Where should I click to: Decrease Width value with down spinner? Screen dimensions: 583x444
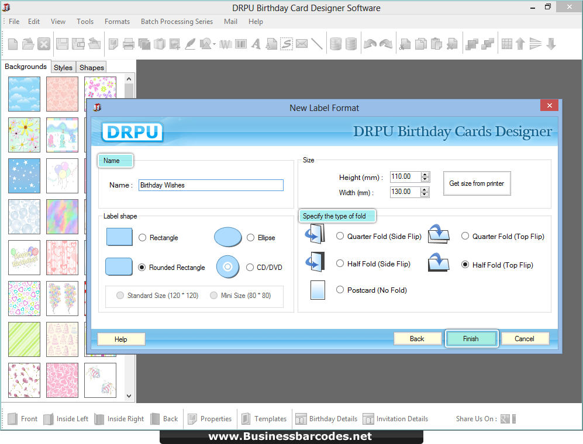pyautogui.click(x=425, y=195)
